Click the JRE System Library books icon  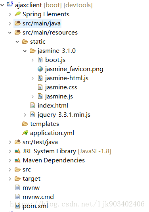[17, 151]
